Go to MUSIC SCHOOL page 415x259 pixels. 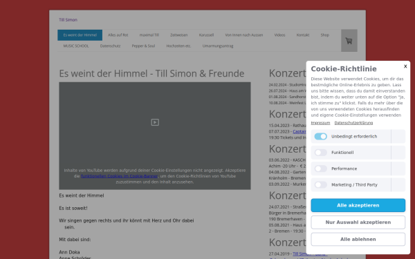[x=76, y=46]
